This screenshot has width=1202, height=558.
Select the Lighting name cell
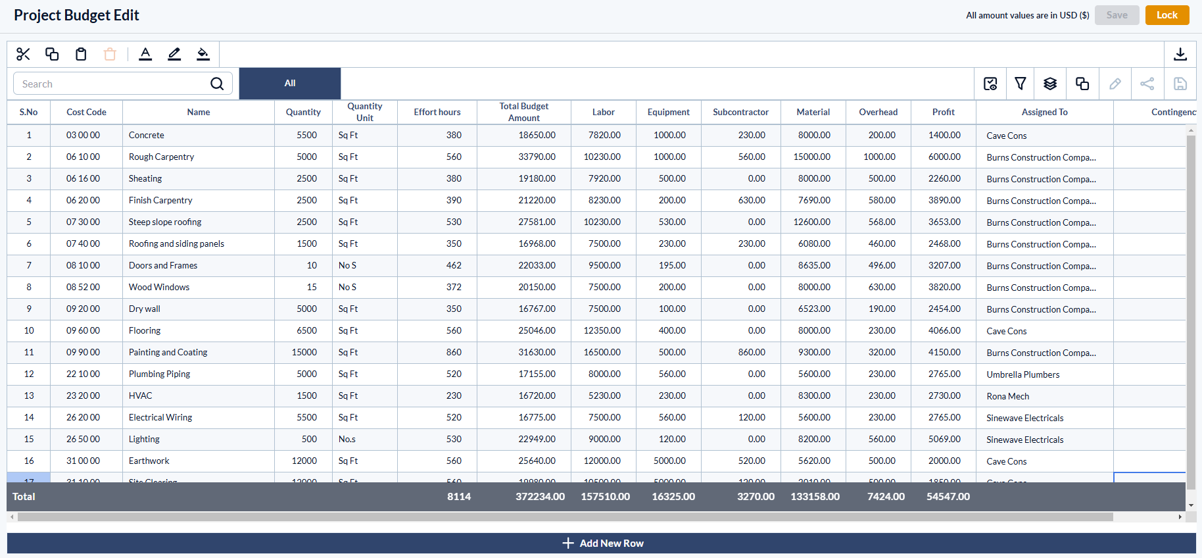tap(199, 439)
